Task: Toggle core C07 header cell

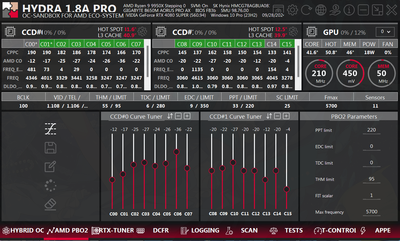Action: pyautogui.click(x=136, y=44)
